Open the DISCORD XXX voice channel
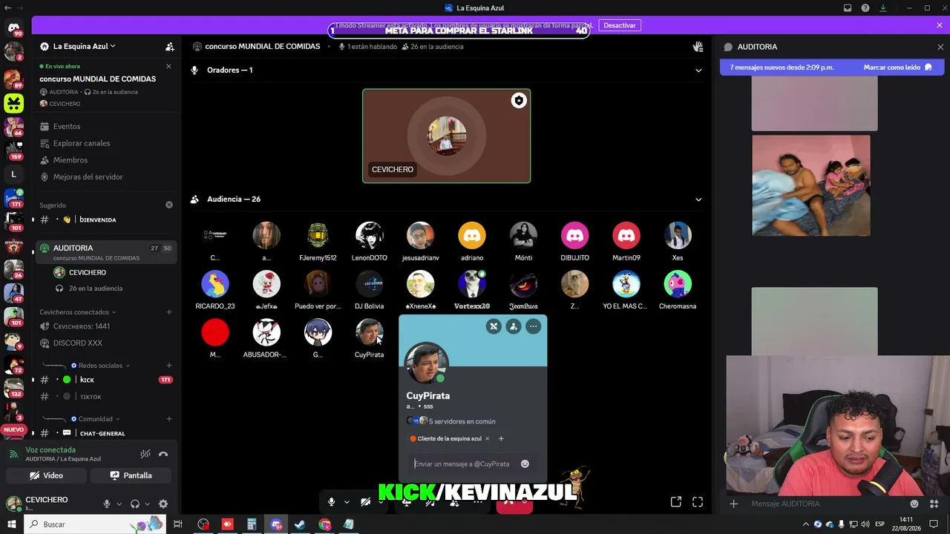Screen dimensions: 950x534 click(x=105, y=343)
